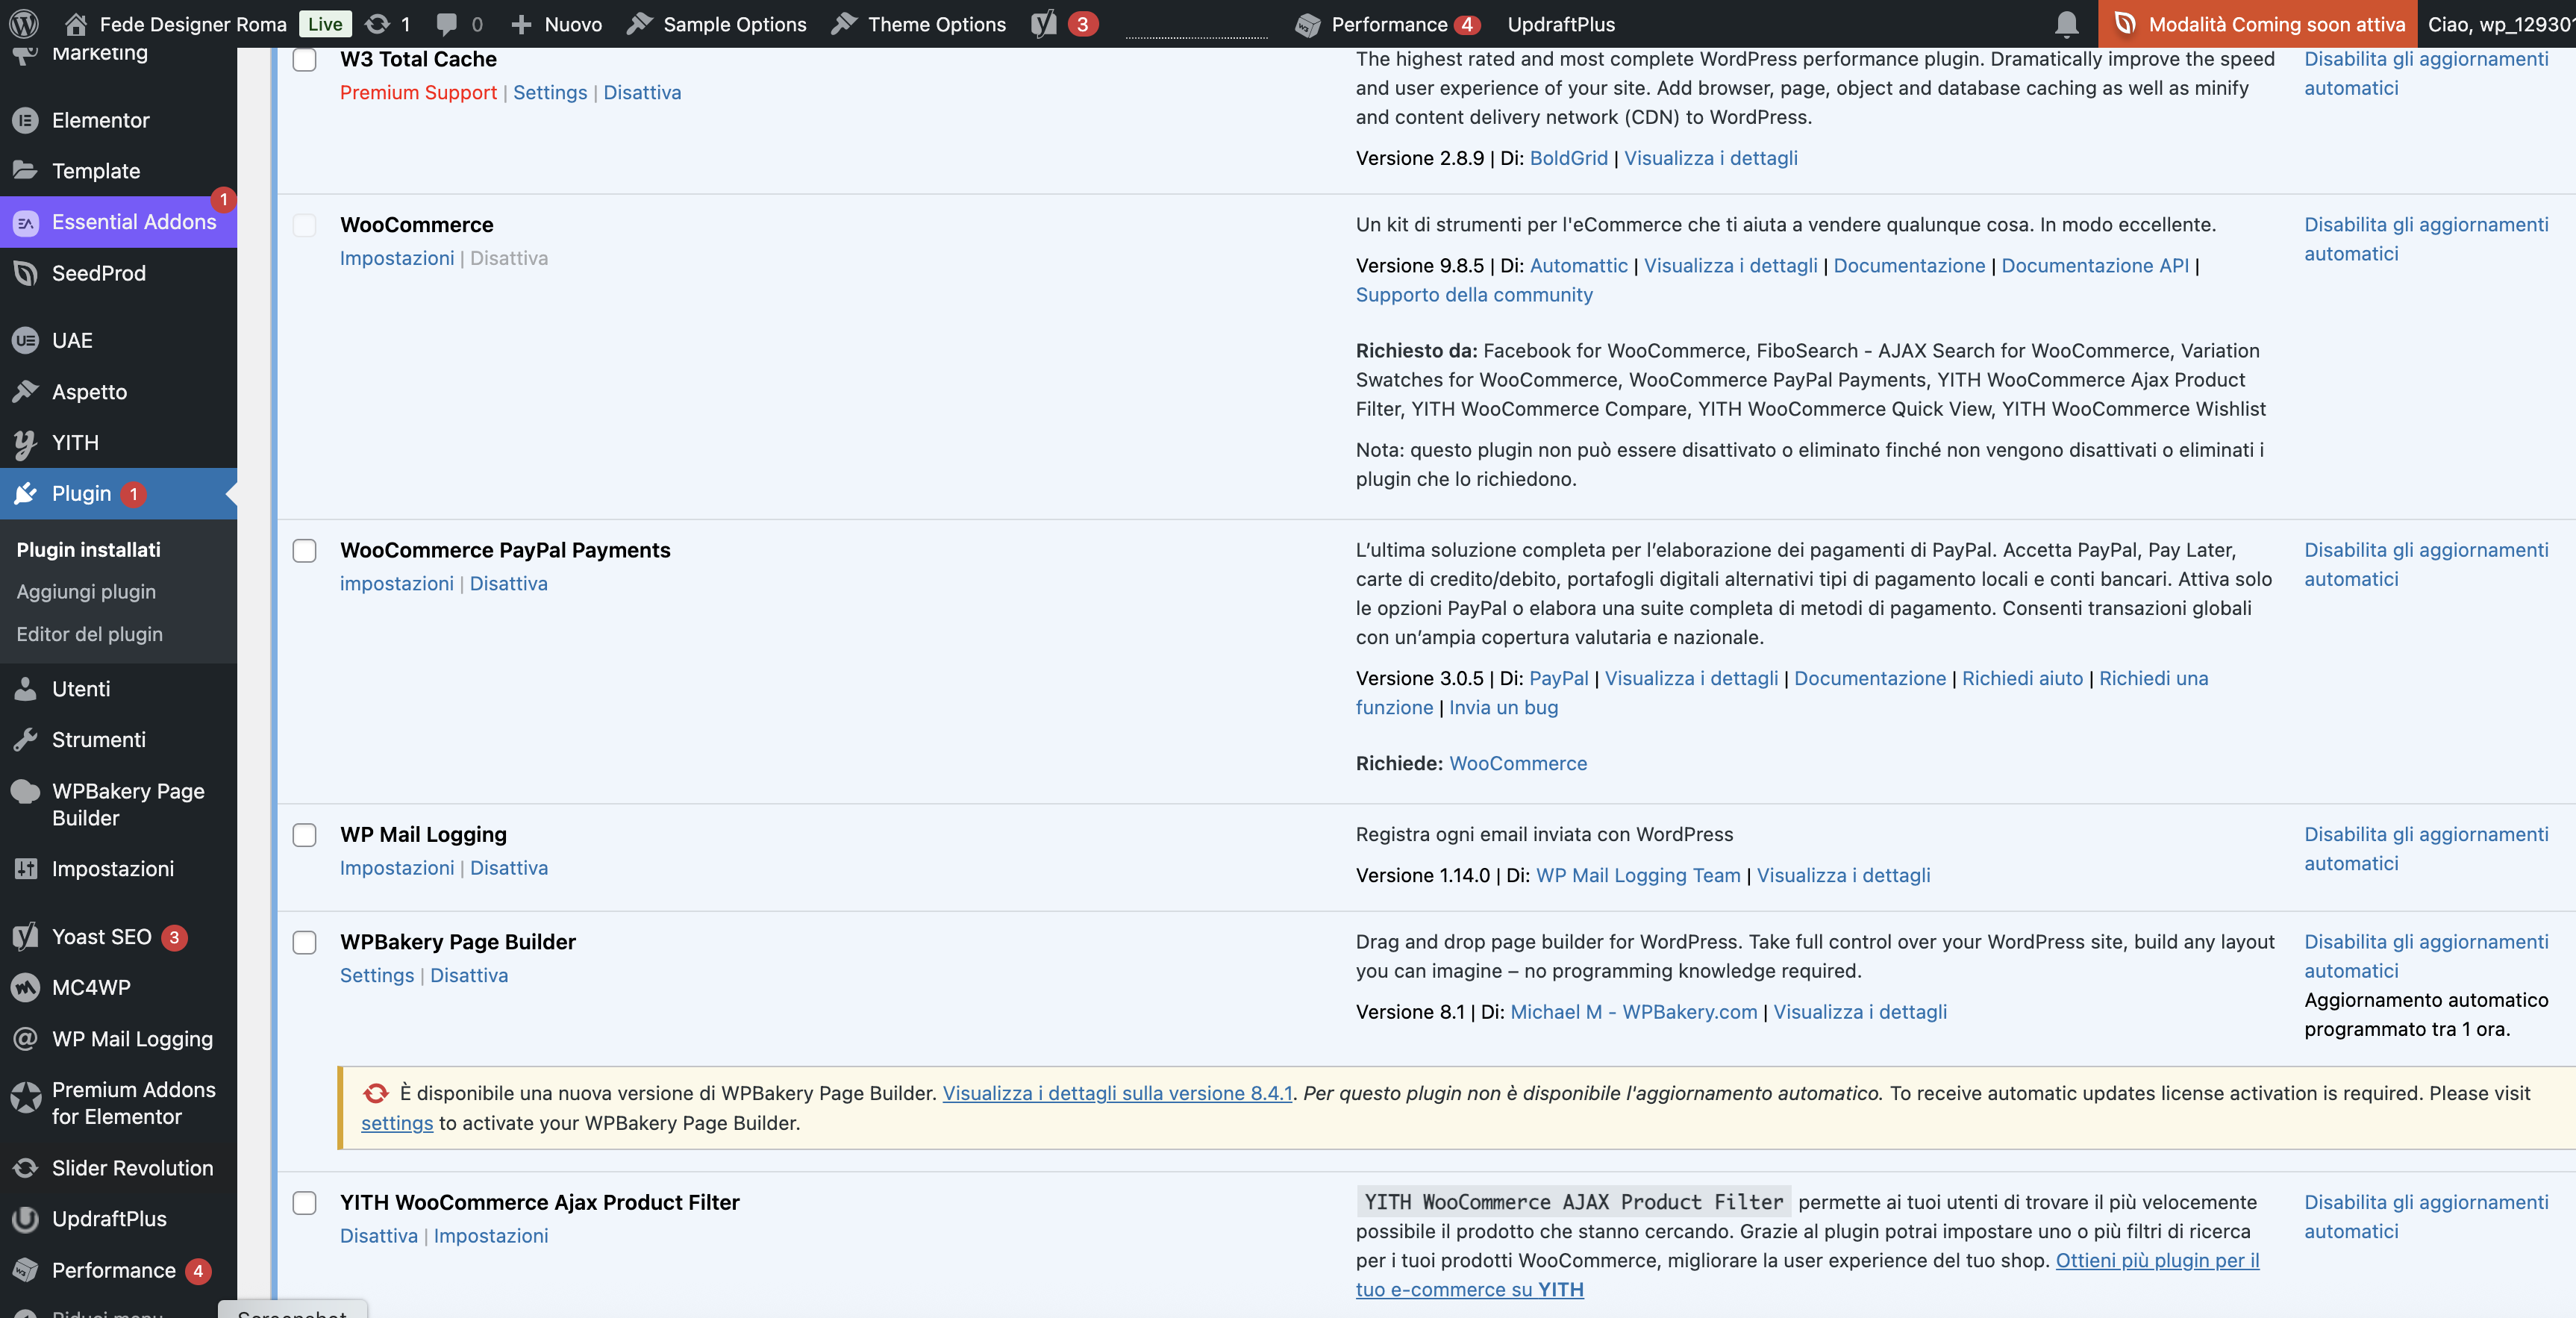
Task: Click Invia un bug link
Action: [1503, 707]
